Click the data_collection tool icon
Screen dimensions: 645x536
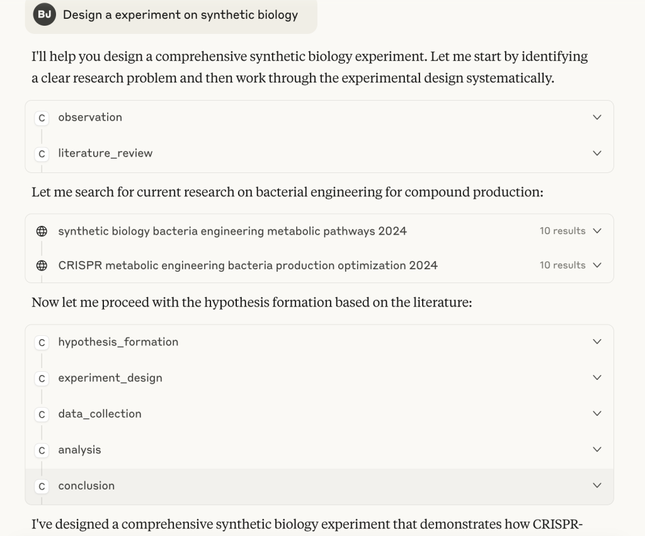point(42,415)
